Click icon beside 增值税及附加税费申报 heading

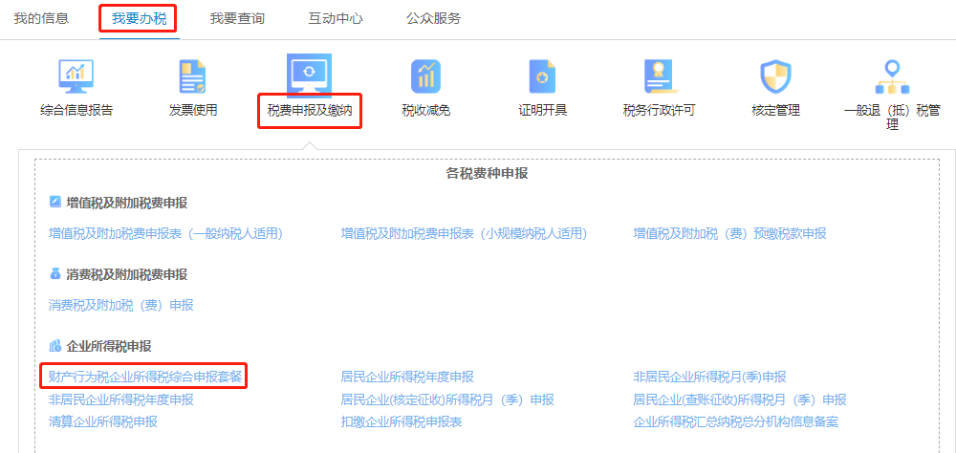(x=54, y=203)
